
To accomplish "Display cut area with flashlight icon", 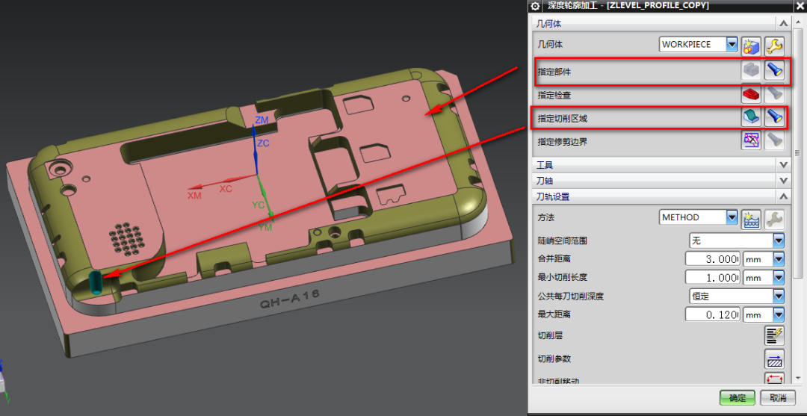I will (x=775, y=117).
